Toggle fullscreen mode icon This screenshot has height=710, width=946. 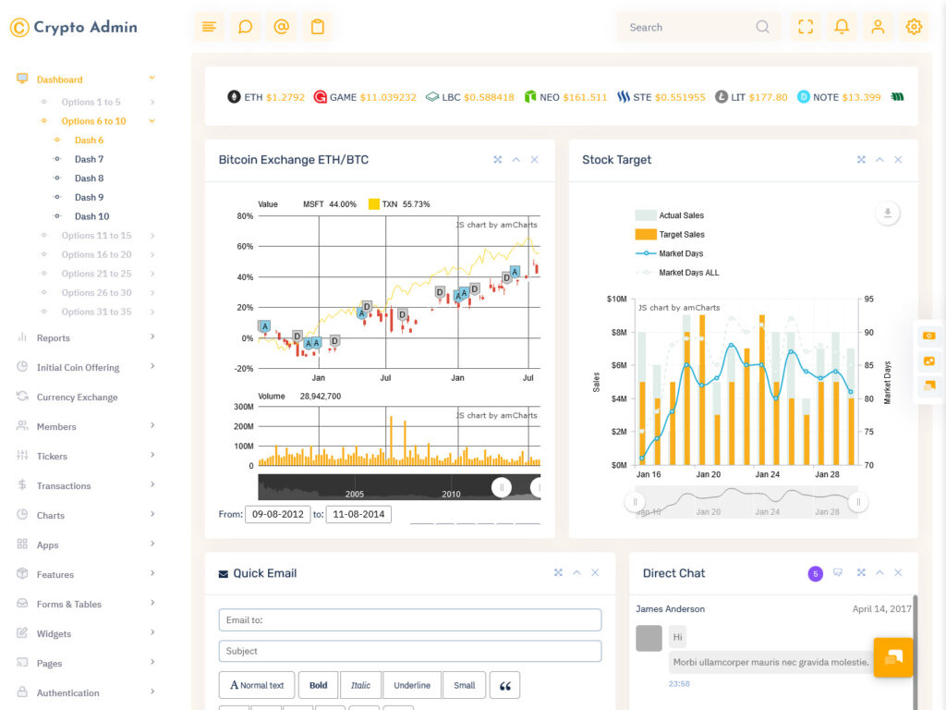tap(806, 27)
